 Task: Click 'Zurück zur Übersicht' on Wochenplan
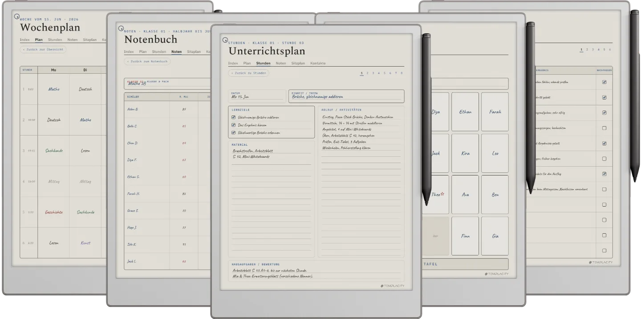[43, 49]
